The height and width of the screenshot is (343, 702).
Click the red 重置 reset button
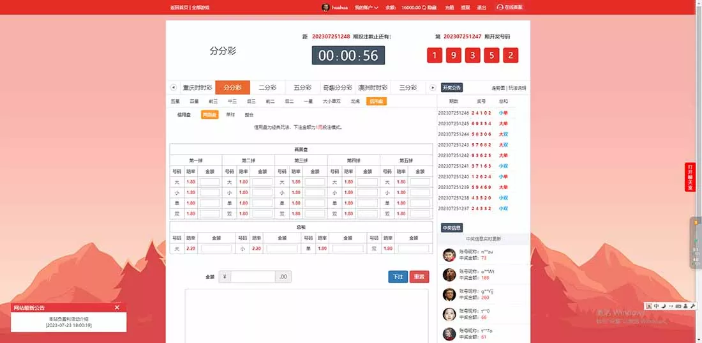click(x=419, y=277)
